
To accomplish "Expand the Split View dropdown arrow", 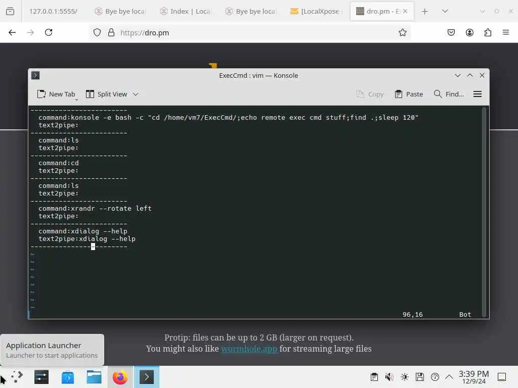I will click(x=136, y=94).
